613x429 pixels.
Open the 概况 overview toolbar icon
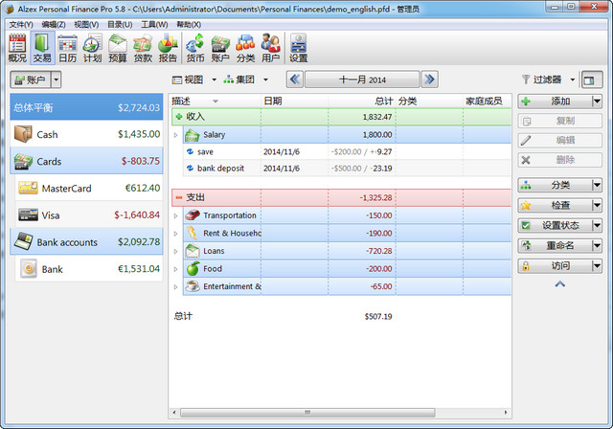[x=17, y=48]
